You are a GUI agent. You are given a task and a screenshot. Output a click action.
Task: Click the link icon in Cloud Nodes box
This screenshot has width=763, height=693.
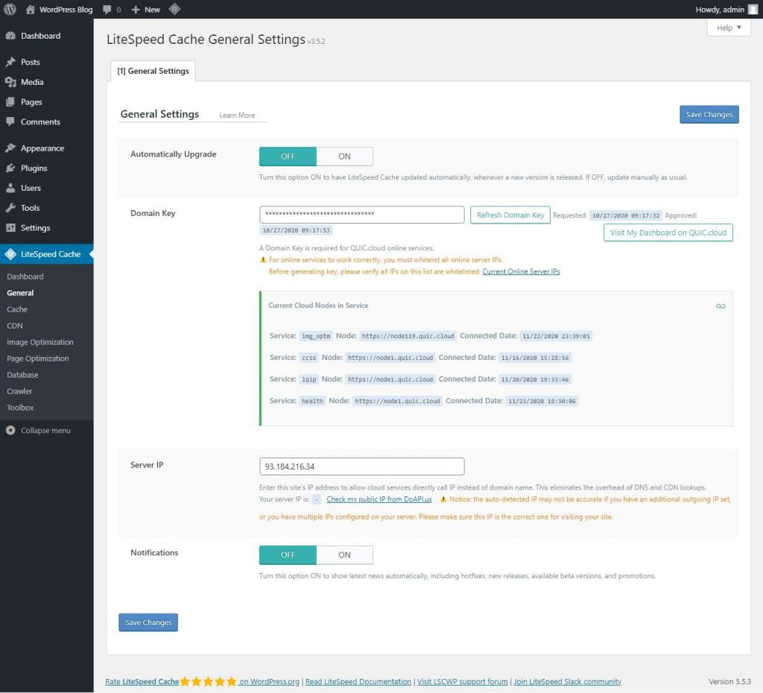721,306
